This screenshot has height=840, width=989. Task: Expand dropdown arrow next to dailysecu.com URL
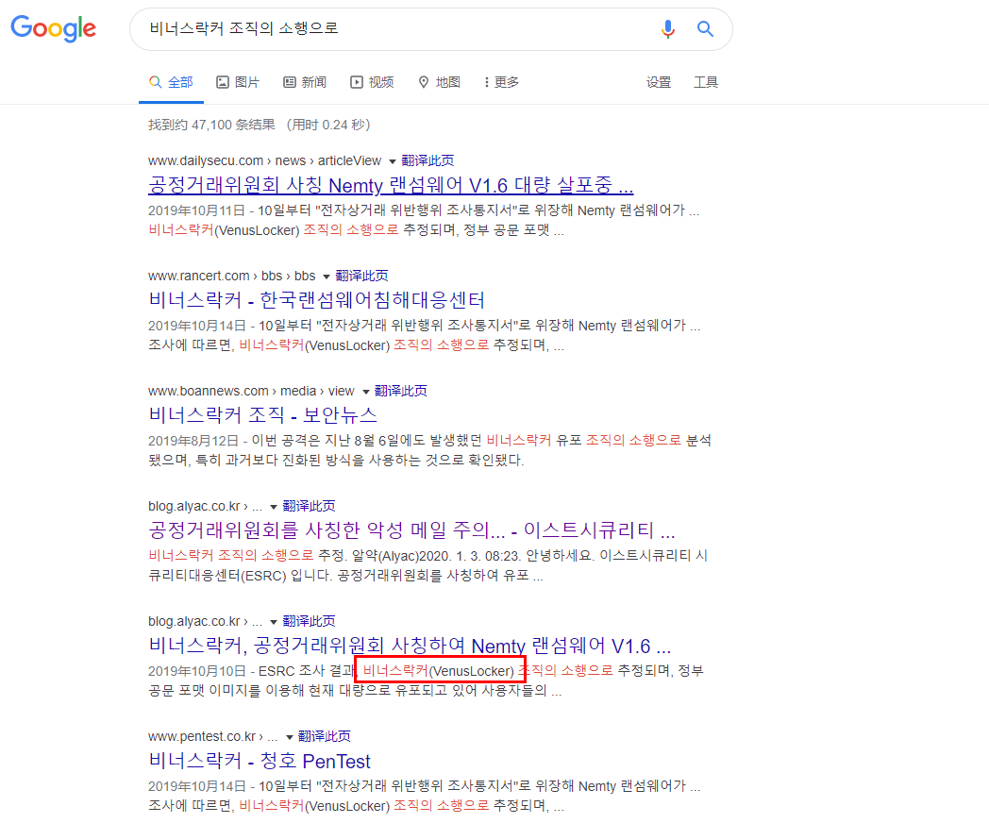click(393, 161)
